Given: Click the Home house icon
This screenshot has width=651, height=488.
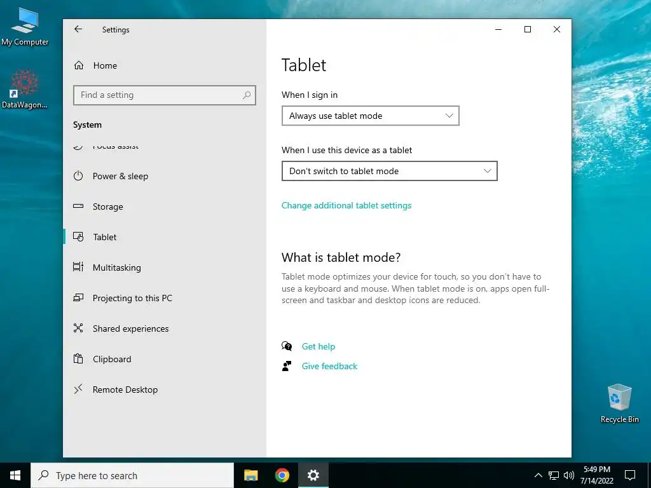Looking at the screenshot, I should [x=79, y=65].
